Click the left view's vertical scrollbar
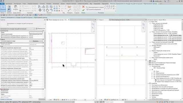This screenshot has width=183, height=103. pyautogui.click(x=95, y=60)
